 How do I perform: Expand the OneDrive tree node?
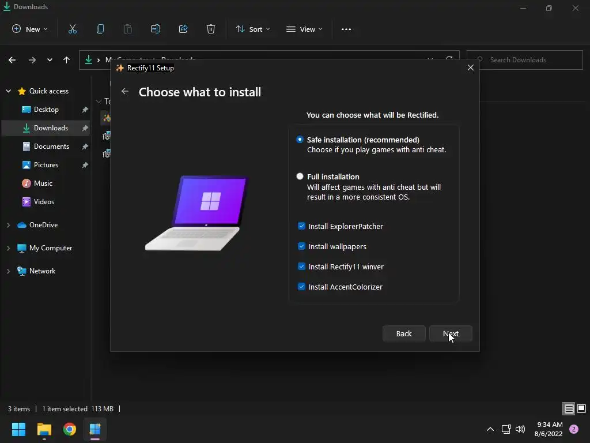point(8,225)
